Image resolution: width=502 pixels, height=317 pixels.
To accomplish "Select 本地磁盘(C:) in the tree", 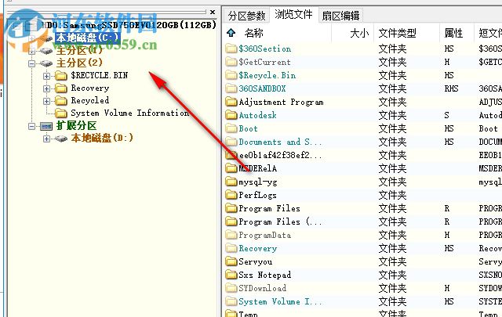I will pyautogui.click(x=87, y=38).
